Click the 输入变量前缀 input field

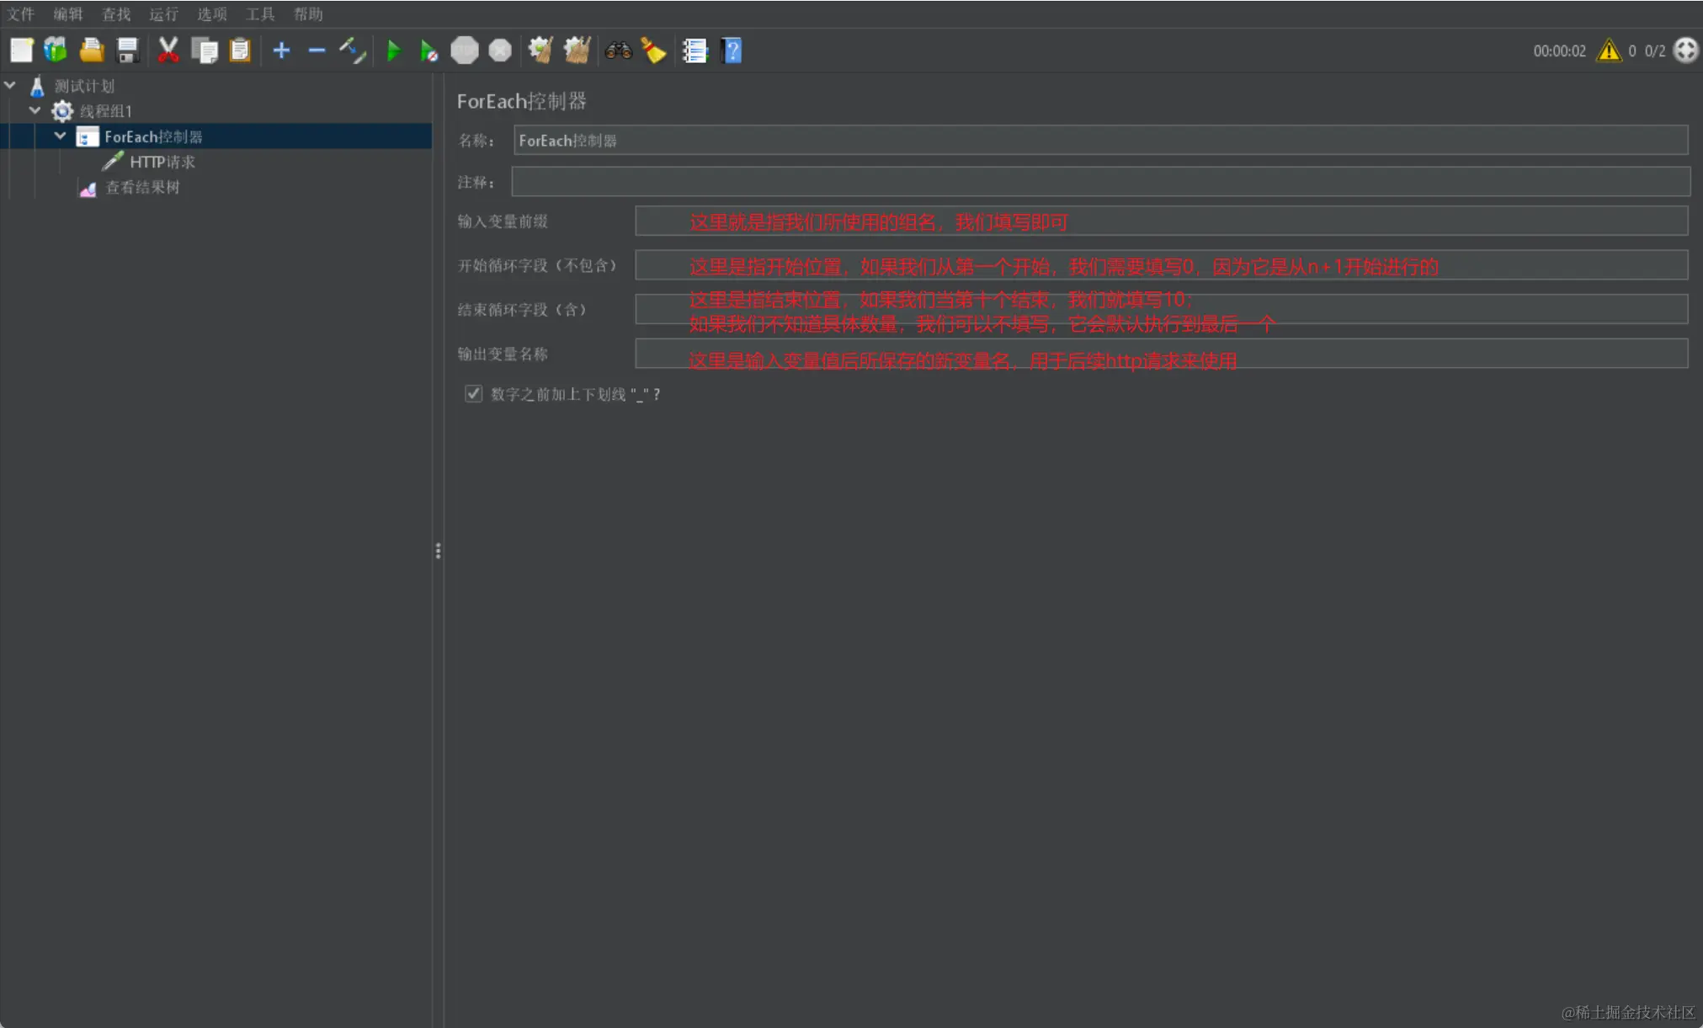(1160, 221)
